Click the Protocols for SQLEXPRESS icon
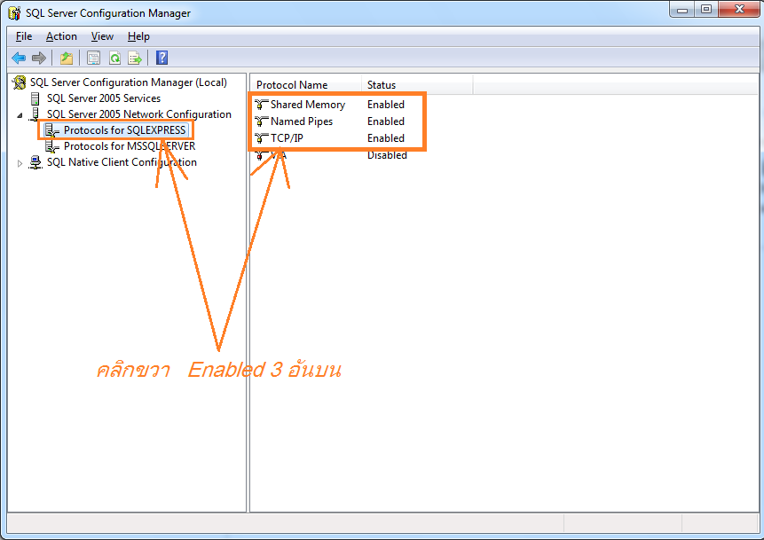The height and width of the screenshot is (540, 764). click(x=51, y=130)
